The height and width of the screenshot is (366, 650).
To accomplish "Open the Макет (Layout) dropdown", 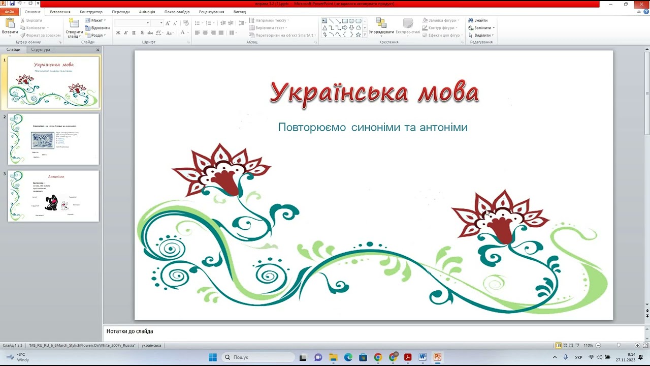I will click(95, 20).
